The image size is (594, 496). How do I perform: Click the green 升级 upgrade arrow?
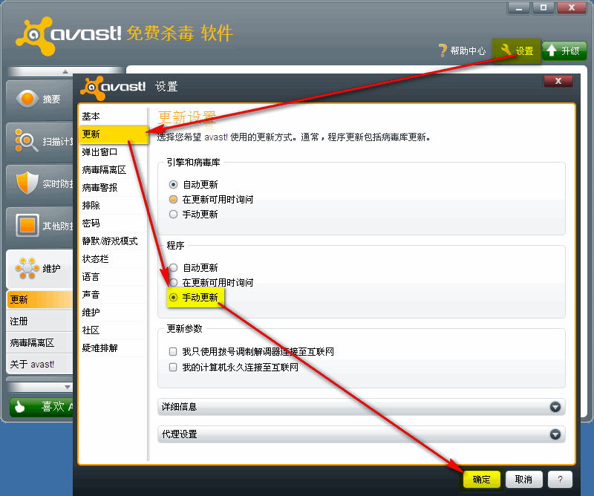pyautogui.click(x=552, y=50)
